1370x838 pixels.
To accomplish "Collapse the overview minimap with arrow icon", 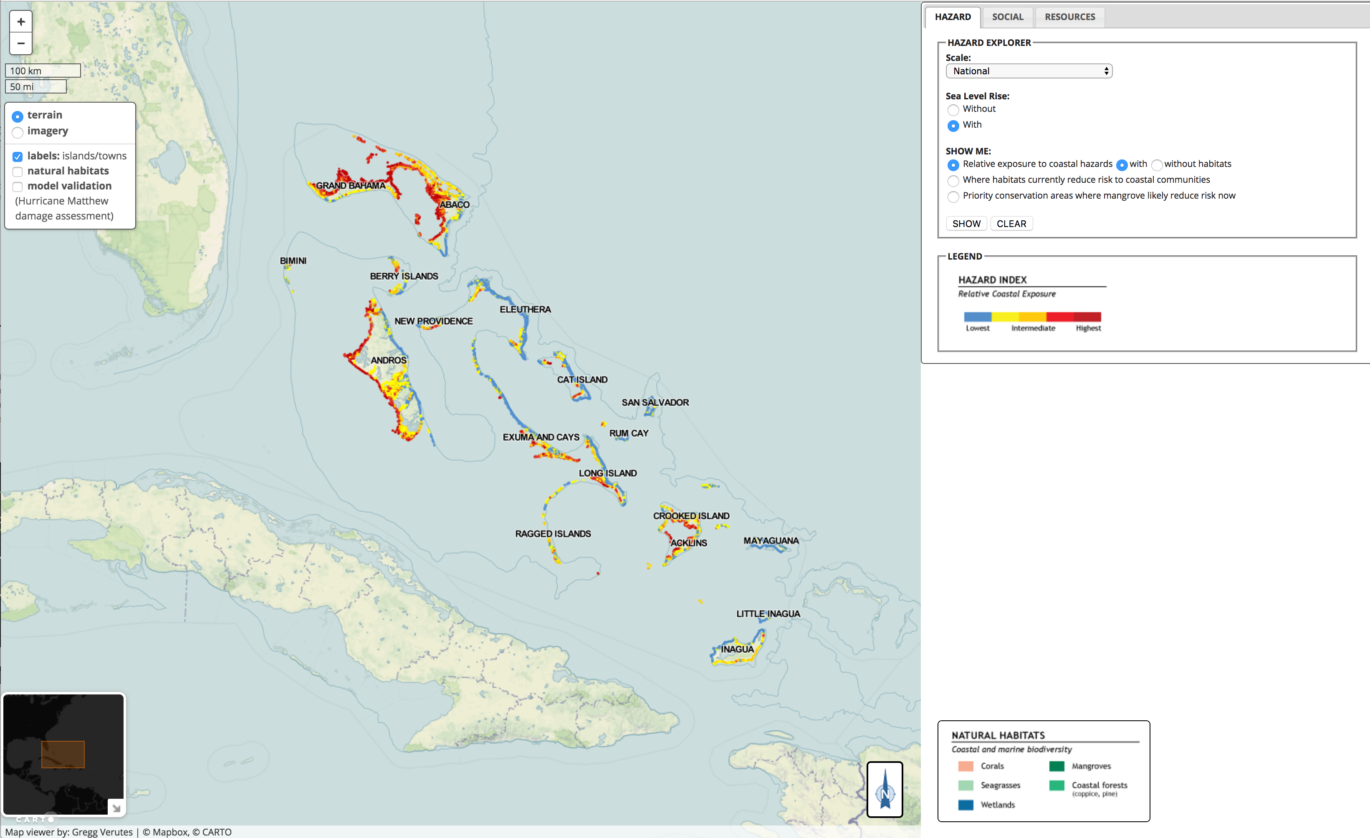I will (116, 808).
